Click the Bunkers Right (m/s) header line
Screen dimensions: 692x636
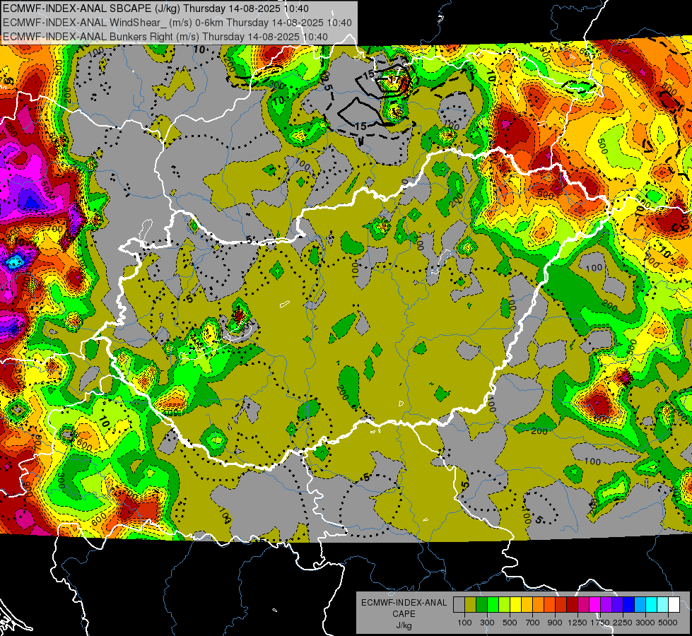[165, 37]
